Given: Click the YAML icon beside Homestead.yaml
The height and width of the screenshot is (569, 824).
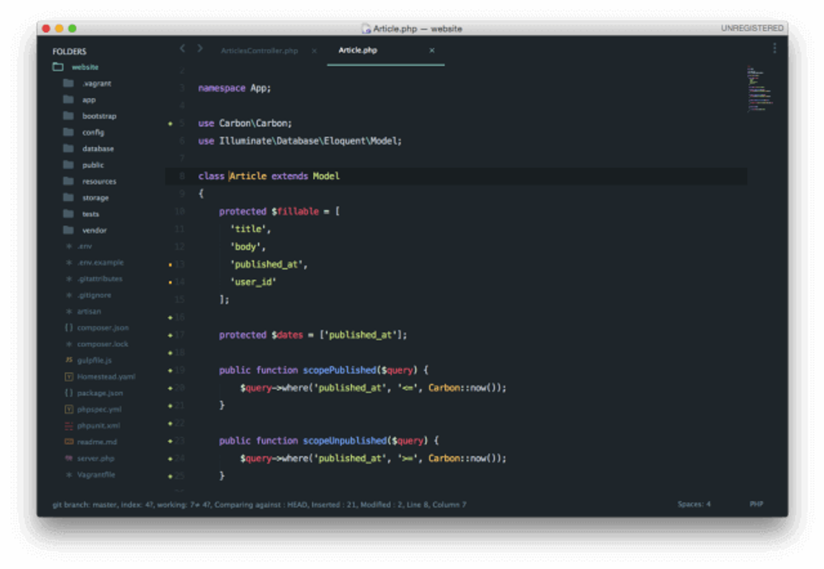Looking at the screenshot, I should coord(69,377).
